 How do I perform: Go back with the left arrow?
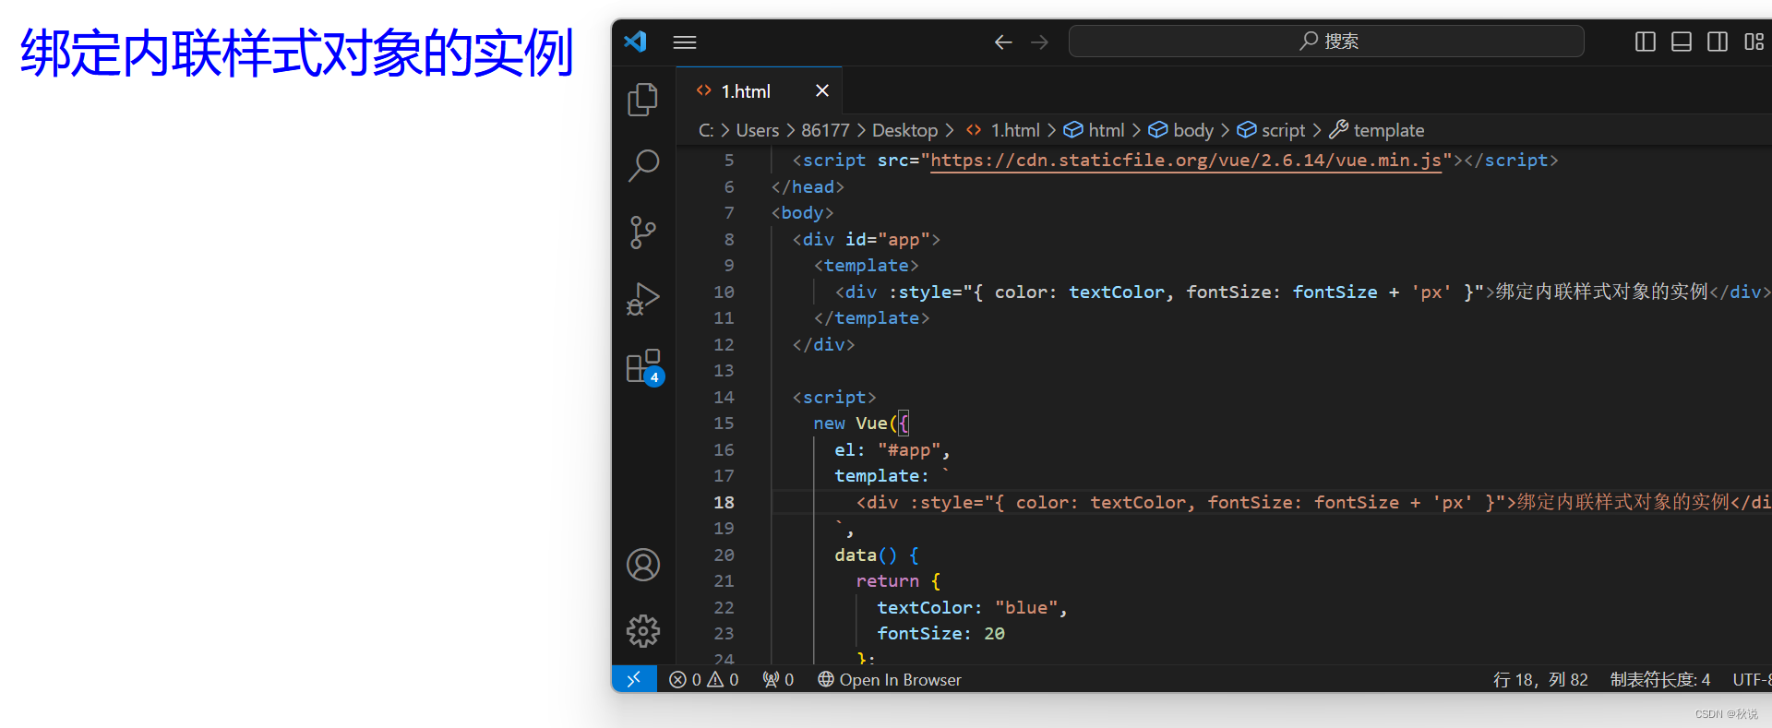point(1003,42)
